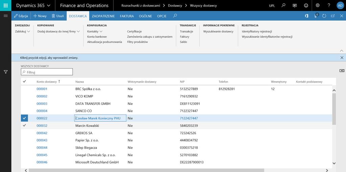Open Wyszukiwanie dostawcy
This screenshot has height=172, width=346.
218,31
